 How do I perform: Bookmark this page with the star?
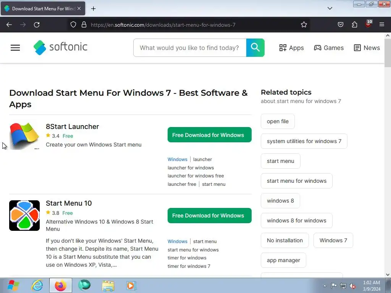click(304, 25)
